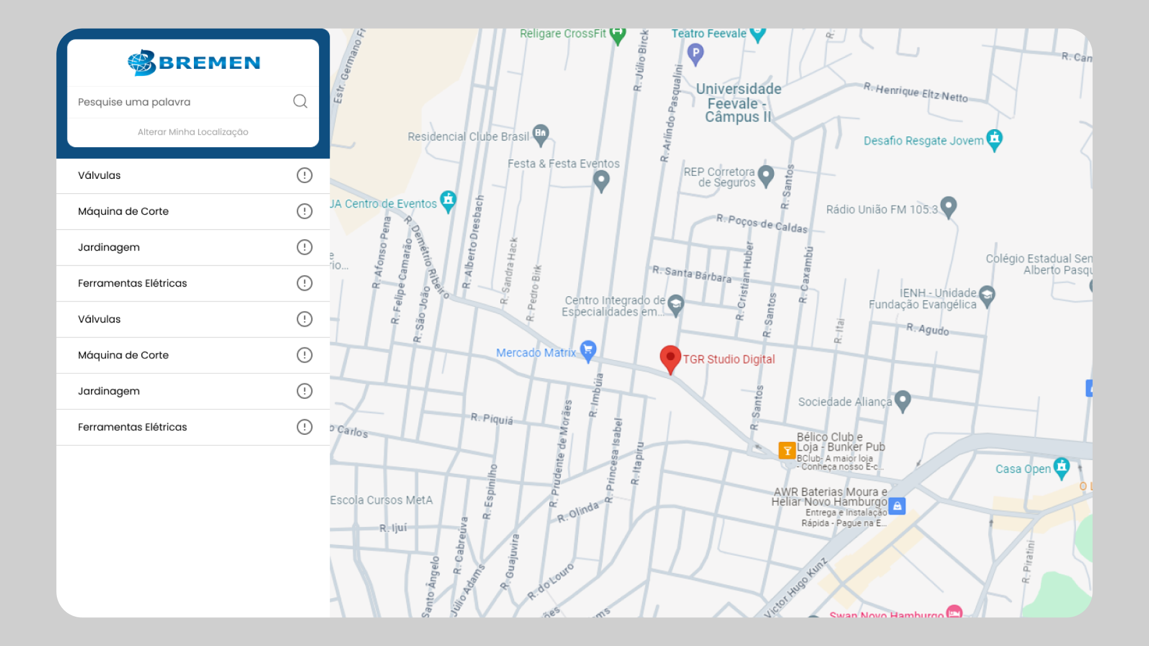Open the second Jardinagem list item
The width and height of the screenshot is (1149, 646).
109,391
